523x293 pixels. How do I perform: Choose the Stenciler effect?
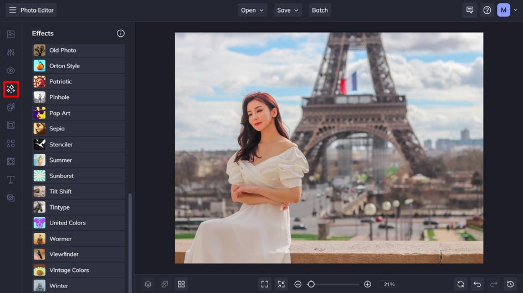(79, 144)
